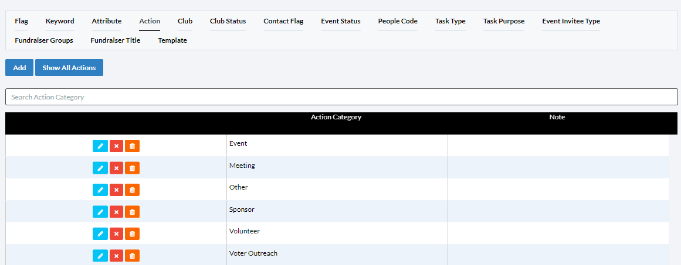
Task: Click the red X icon for Meeting
Action: 116,168
